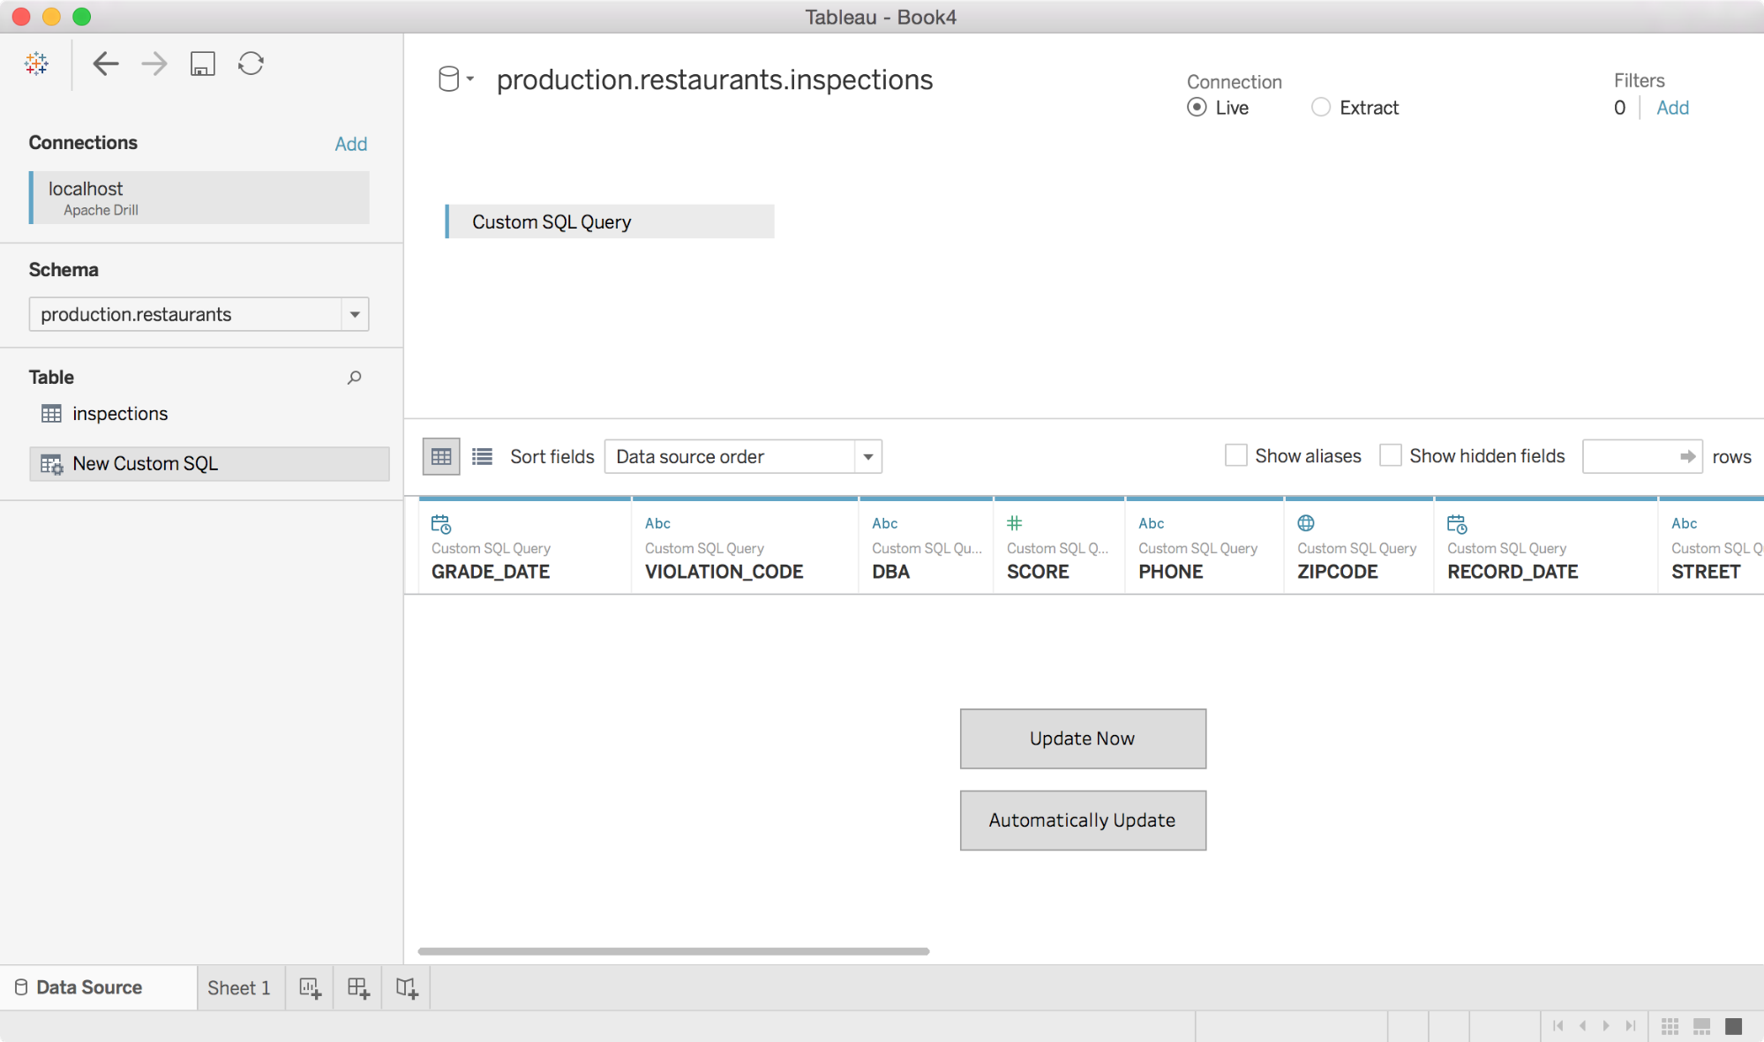The image size is (1764, 1042).
Task: Enable the Show aliases checkbox
Action: pos(1236,456)
